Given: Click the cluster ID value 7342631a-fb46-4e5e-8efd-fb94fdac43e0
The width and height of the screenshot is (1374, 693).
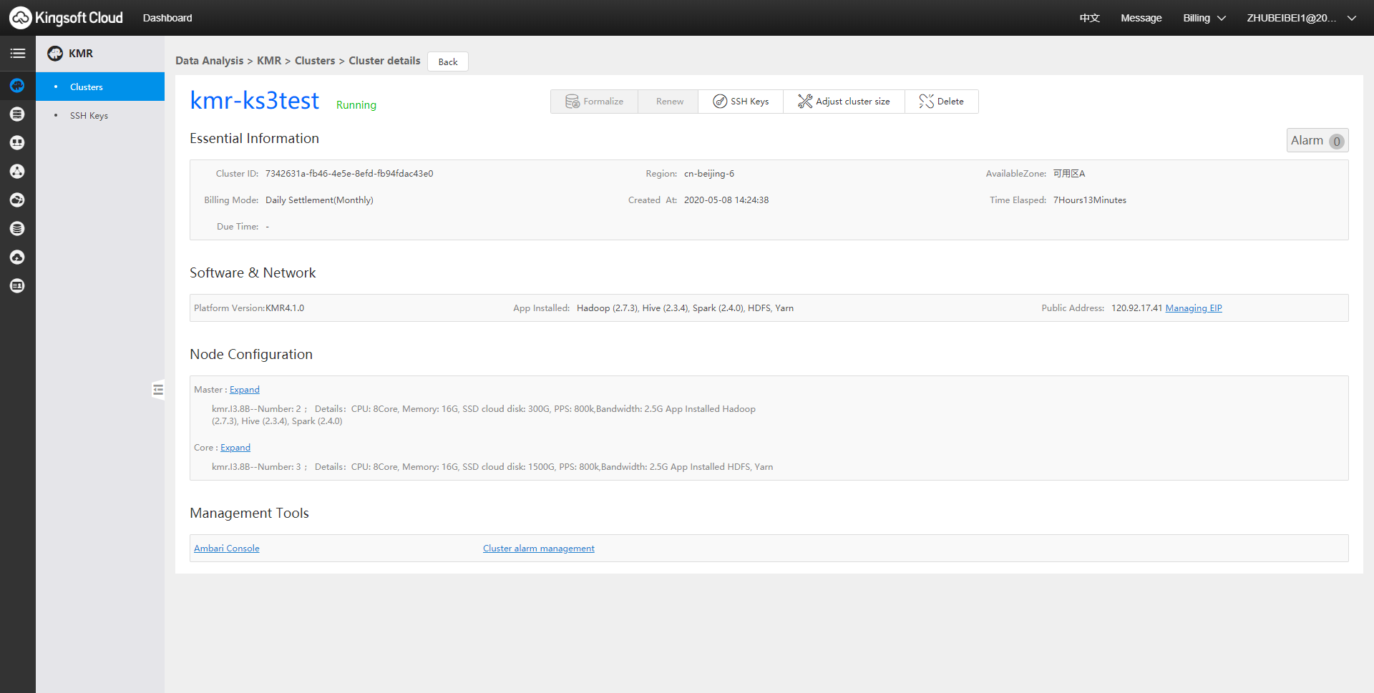Looking at the screenshot, I should 349,174.
